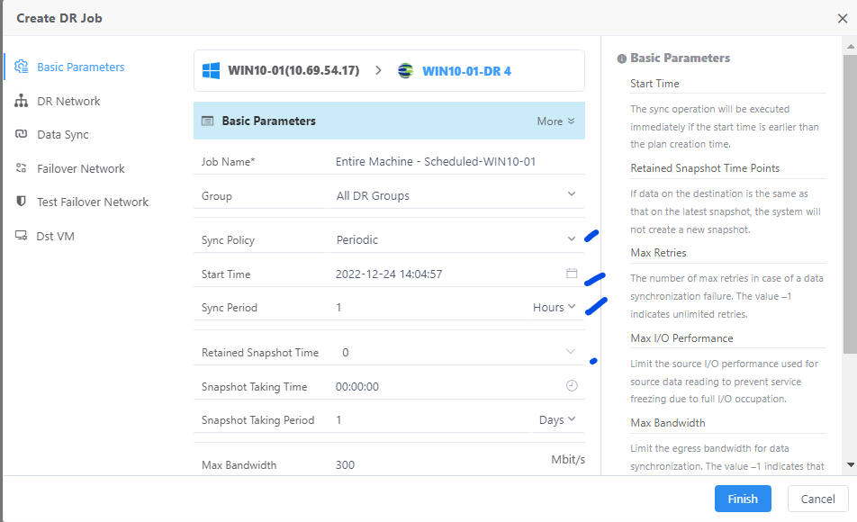Click the Cancel button

817,499
